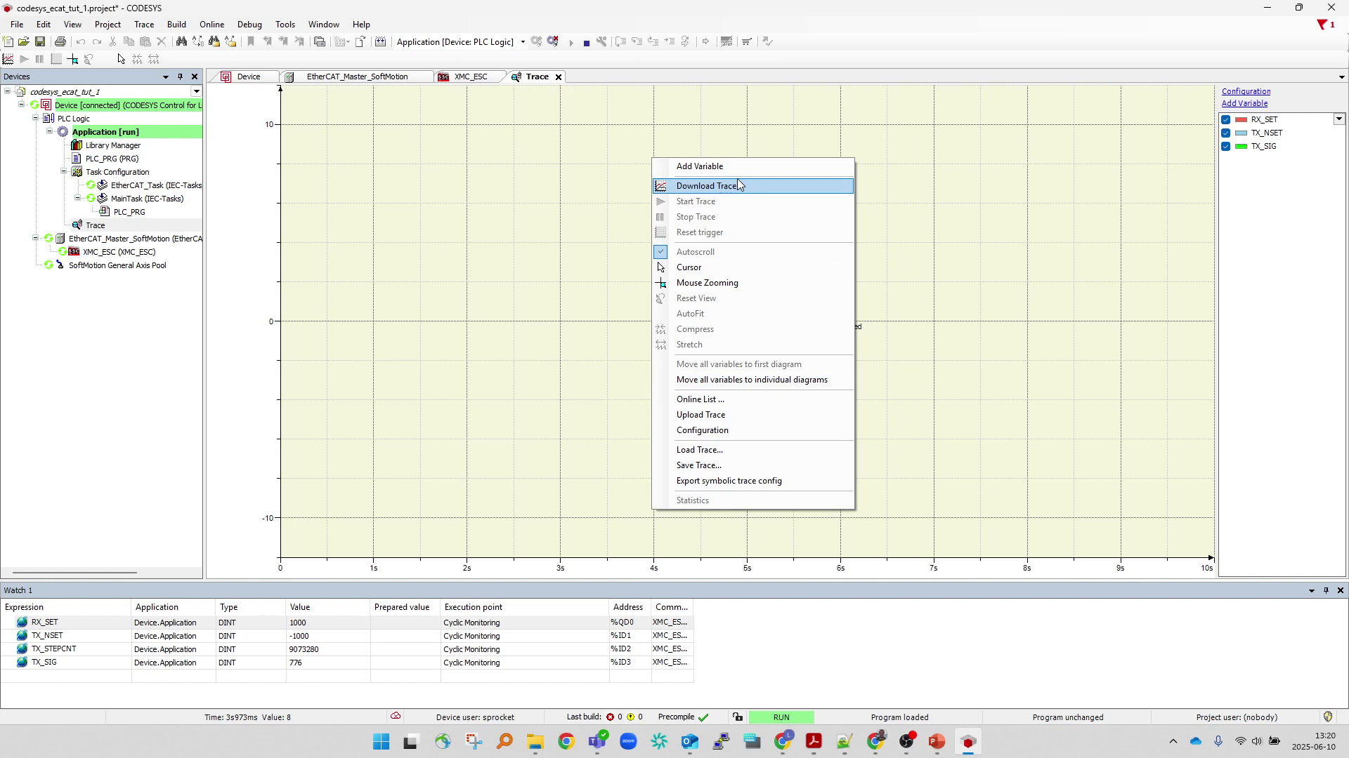This screenshot has height=758, width=1349.
Task: Click the Download Trace icon in trace toolbar
Action: (x=8, y=60)
